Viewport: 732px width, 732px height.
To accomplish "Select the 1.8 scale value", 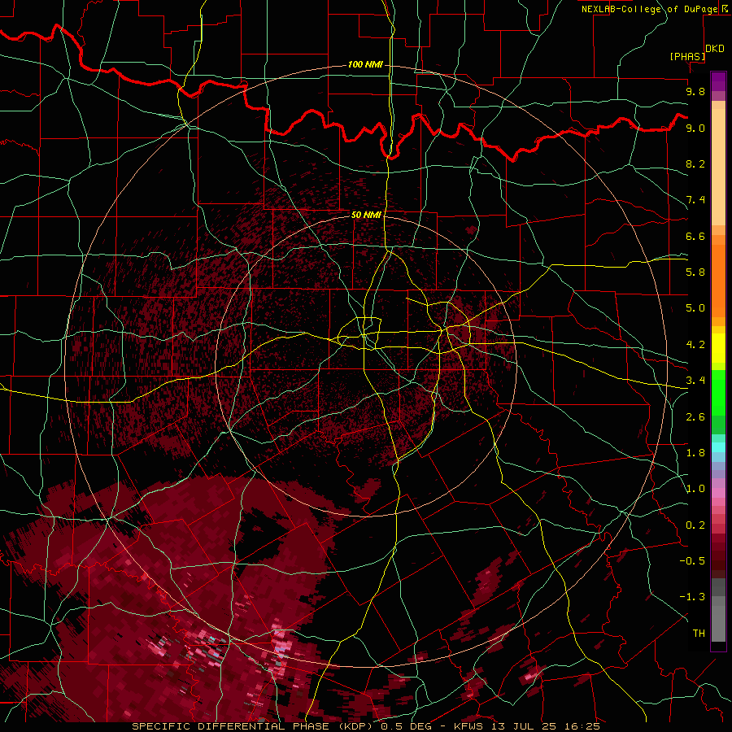I will click(x=695, y=453).
